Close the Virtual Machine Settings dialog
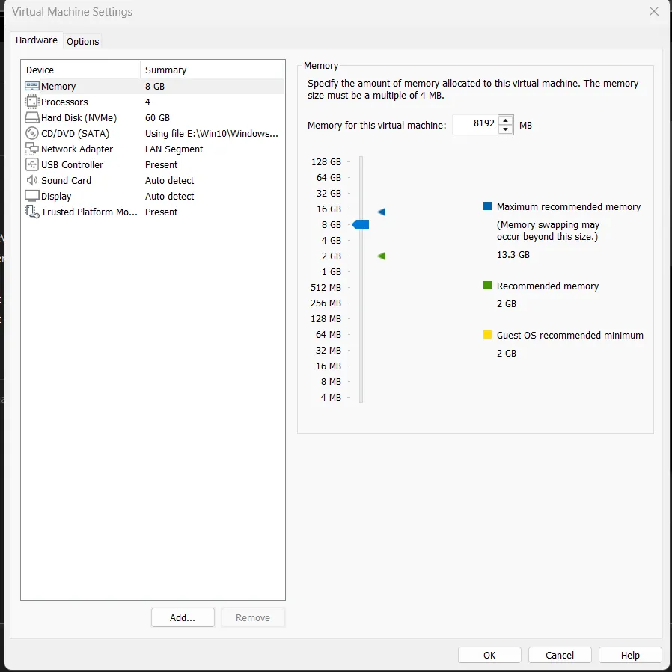The image size is (672, 672). click(x=654, y=11)
